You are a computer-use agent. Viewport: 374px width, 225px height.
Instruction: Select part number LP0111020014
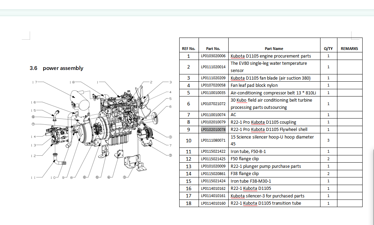pos(213,67)
